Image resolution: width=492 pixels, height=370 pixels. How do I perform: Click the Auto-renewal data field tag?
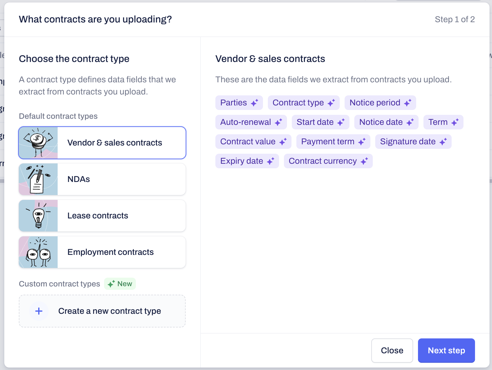point(245,122)
